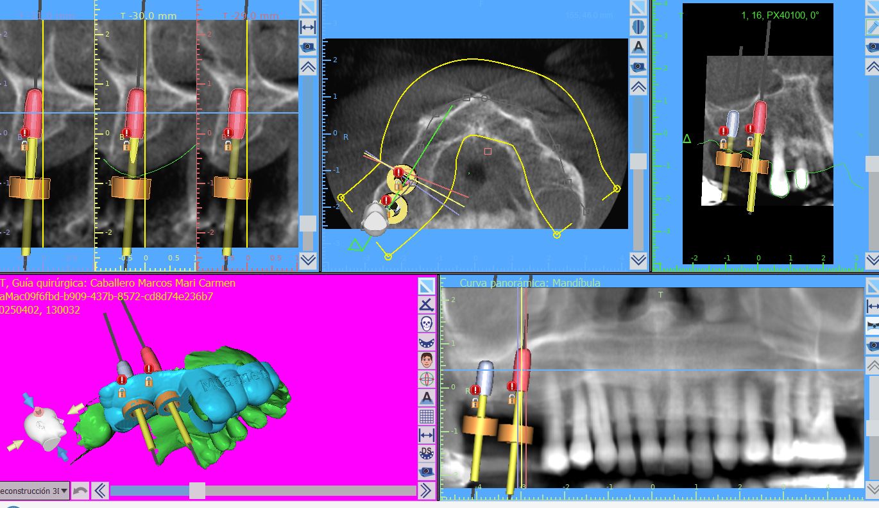Click the text annotation 'A' icon in axial view
Screen dimensions: 879x508
tap(638, 47)
